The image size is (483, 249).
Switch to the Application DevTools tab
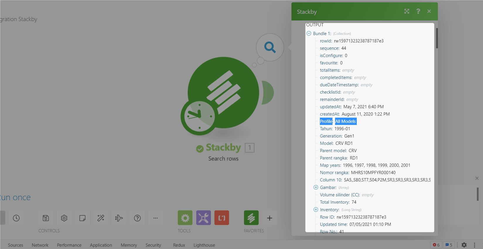point(101,245)
